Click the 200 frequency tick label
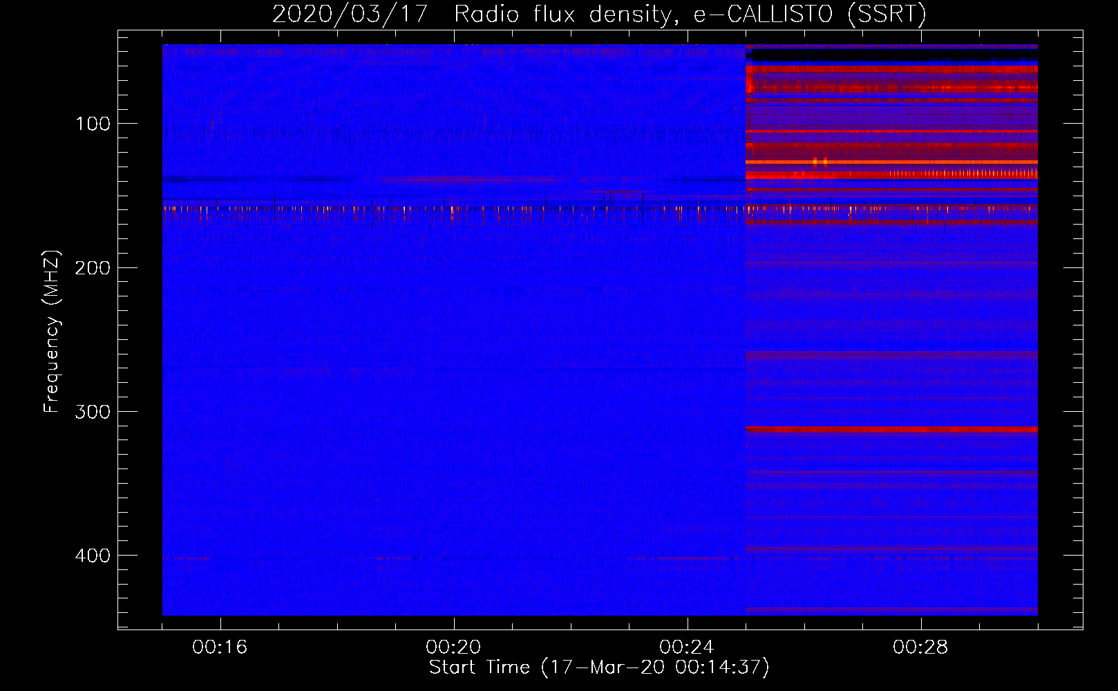Viewport: 1118px width, 691px height. 93,267
